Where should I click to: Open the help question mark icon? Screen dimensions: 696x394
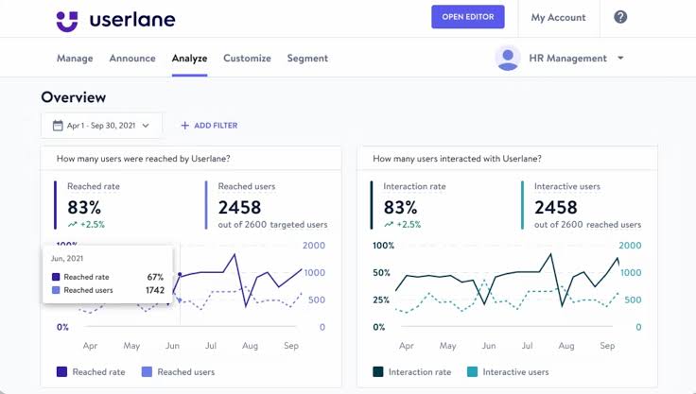[620, 17]
